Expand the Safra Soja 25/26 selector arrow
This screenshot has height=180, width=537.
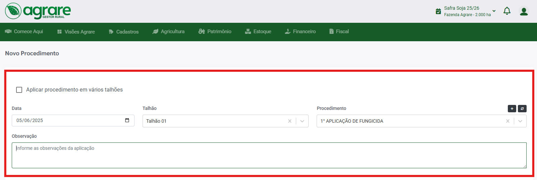pyautogui.click(x=494, y=11)
